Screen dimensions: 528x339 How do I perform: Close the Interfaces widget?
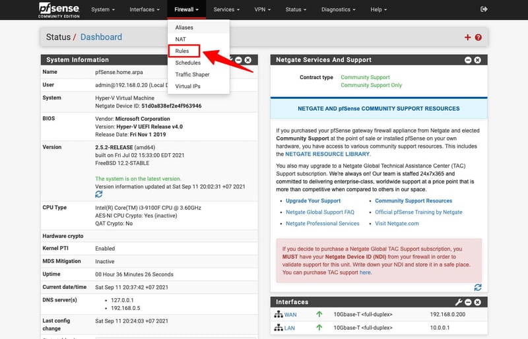(477, 302)
